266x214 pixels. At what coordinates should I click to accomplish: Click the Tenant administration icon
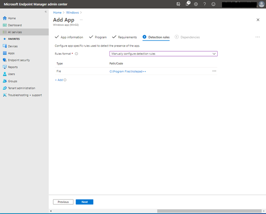coord(5,88)
